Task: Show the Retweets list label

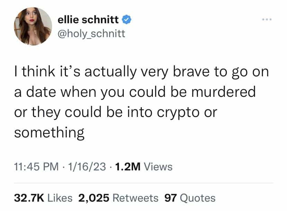Action: 136,198
